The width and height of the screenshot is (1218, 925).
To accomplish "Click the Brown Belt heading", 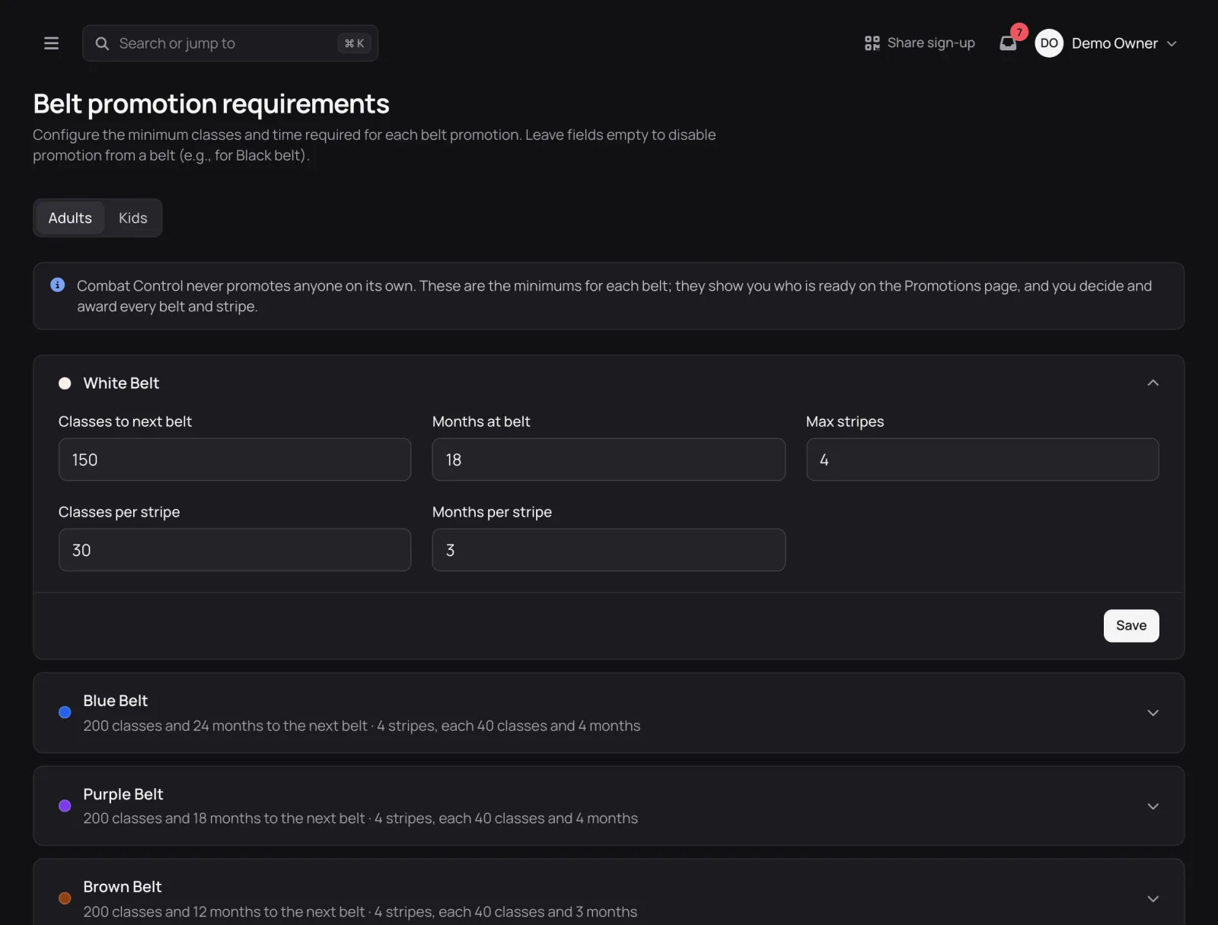I will pyautogui.click(x=123, y=887).
